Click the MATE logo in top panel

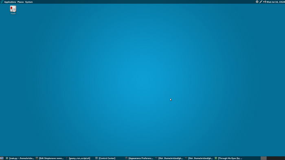(2, 2)
